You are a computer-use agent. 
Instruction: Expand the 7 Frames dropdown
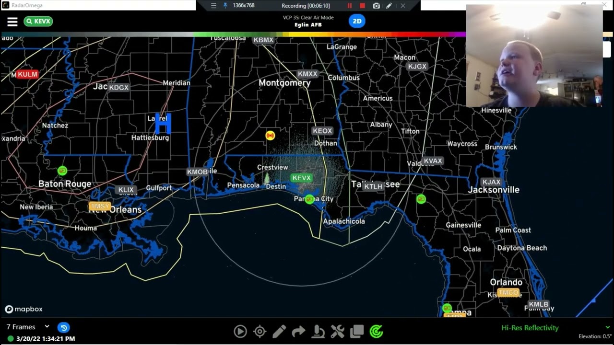point(28,327)
